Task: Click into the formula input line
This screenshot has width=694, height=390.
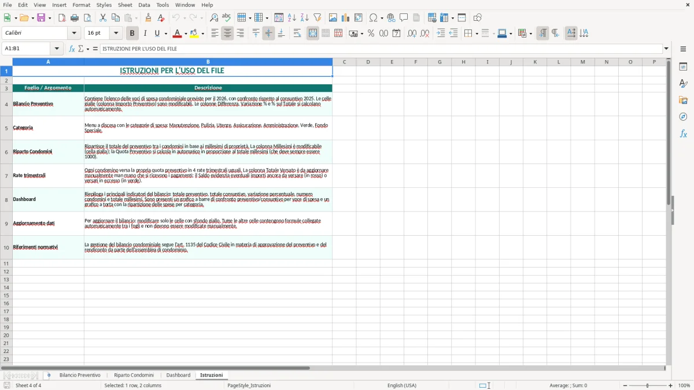Action: pos(381,49)
